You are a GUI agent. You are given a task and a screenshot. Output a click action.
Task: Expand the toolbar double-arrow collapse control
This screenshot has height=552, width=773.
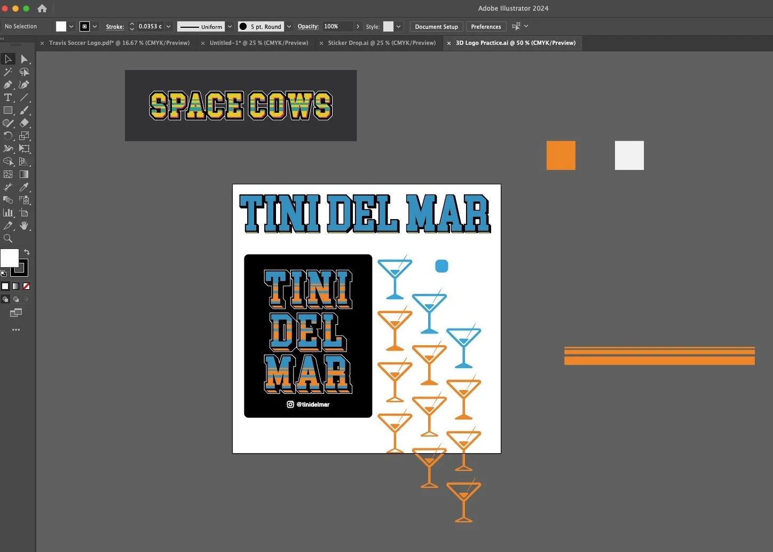click(x=3, y=39)
